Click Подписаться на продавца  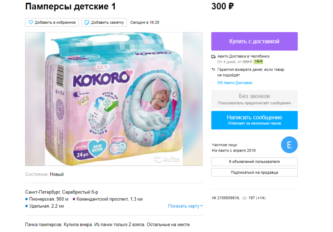coord(254,172)
